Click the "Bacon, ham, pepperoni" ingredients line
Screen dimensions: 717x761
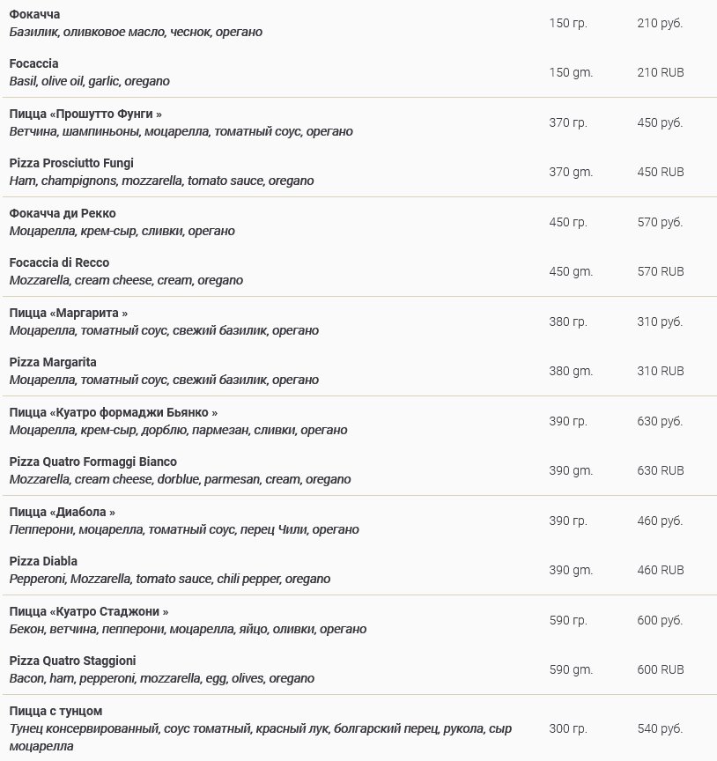click(161, 678)
